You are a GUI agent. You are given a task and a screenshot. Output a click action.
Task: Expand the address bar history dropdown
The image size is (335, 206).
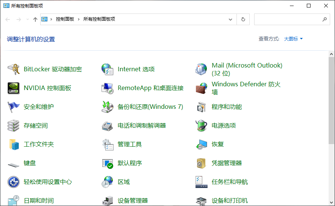[x=230, y=19]
